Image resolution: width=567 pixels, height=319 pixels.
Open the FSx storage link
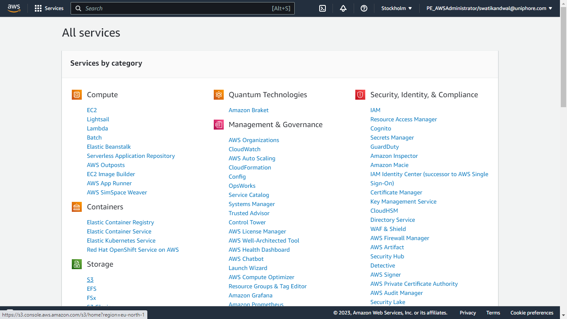(x=91, y=298)
